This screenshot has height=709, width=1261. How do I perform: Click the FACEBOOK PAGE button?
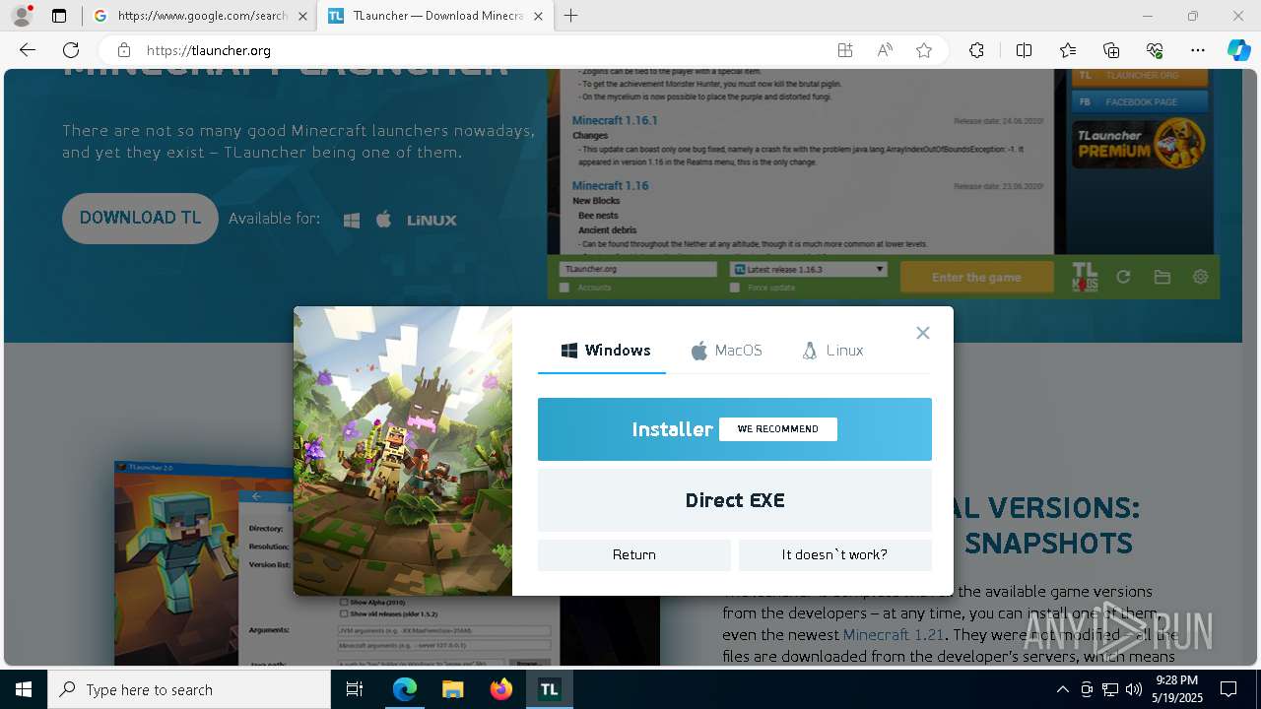1140,101
